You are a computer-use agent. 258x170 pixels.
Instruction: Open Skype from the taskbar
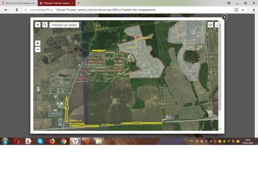pos(40,141)
